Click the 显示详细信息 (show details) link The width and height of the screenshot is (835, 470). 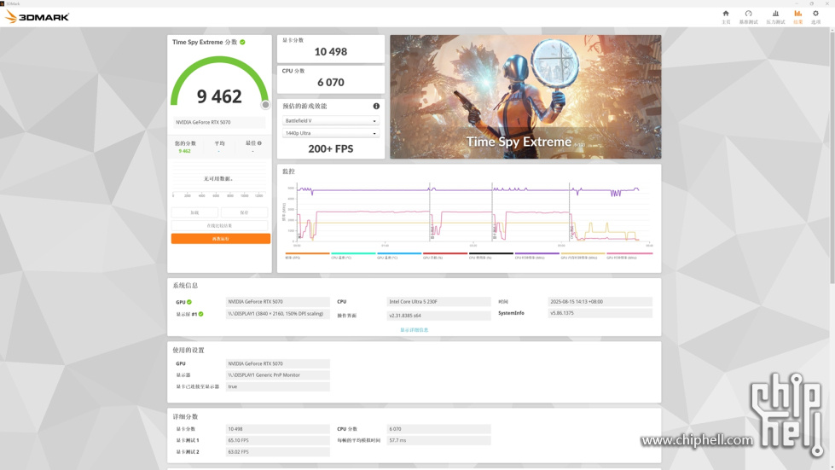click(x=415, y=330)
